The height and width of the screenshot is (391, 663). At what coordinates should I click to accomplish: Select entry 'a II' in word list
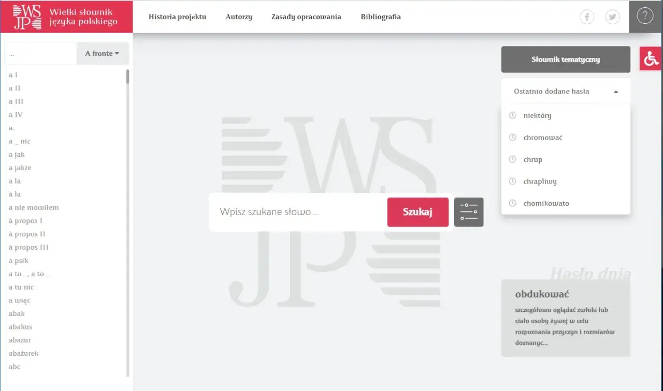point(15,88)
